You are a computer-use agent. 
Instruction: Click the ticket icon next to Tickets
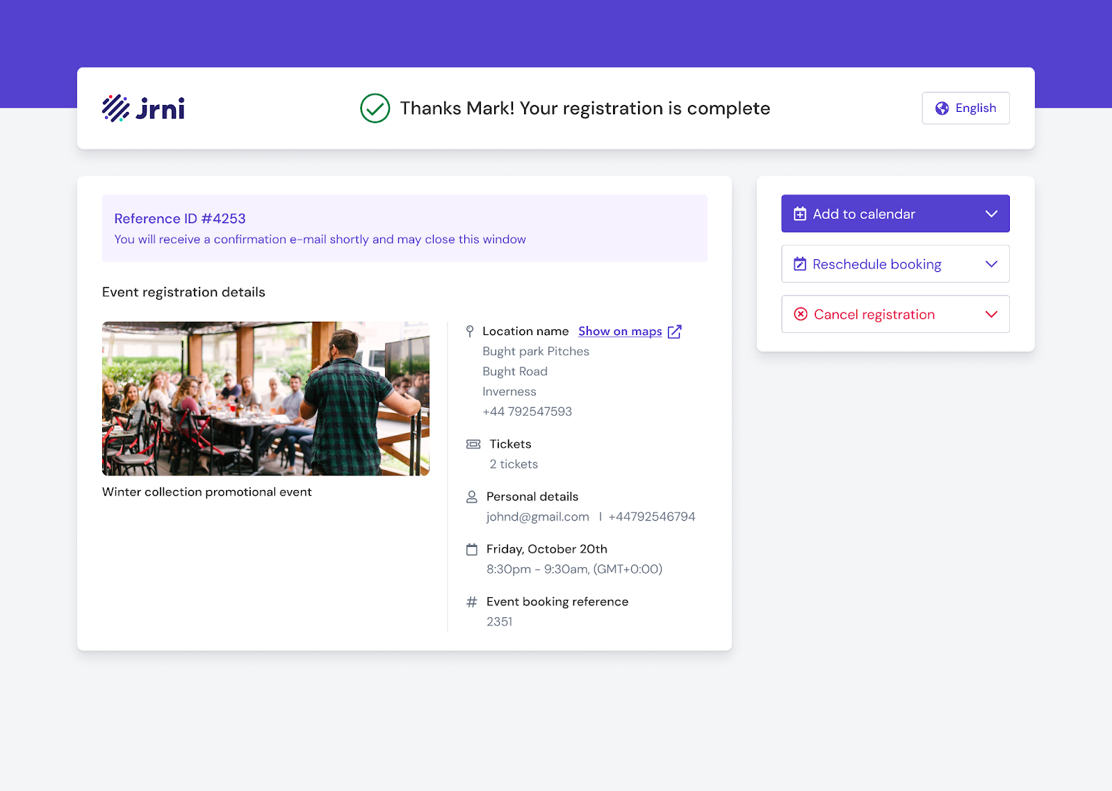point(473,444)
